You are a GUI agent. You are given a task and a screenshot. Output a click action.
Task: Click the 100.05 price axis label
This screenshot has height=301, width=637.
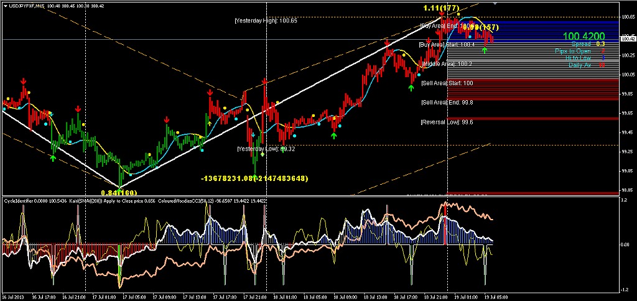(628, 75)
